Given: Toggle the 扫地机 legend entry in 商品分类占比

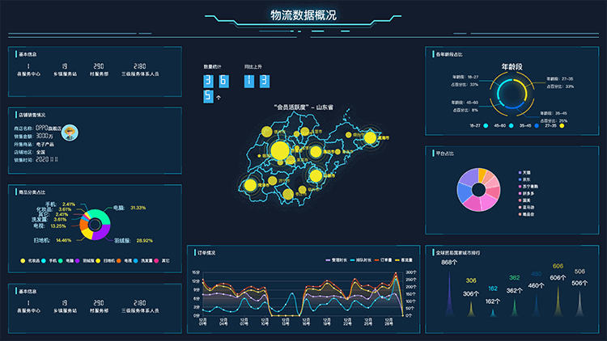Looking at the screenshot, I should 105,260.
